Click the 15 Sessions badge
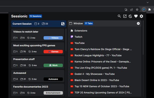This screenshot has height=98, width=154. 35,16
